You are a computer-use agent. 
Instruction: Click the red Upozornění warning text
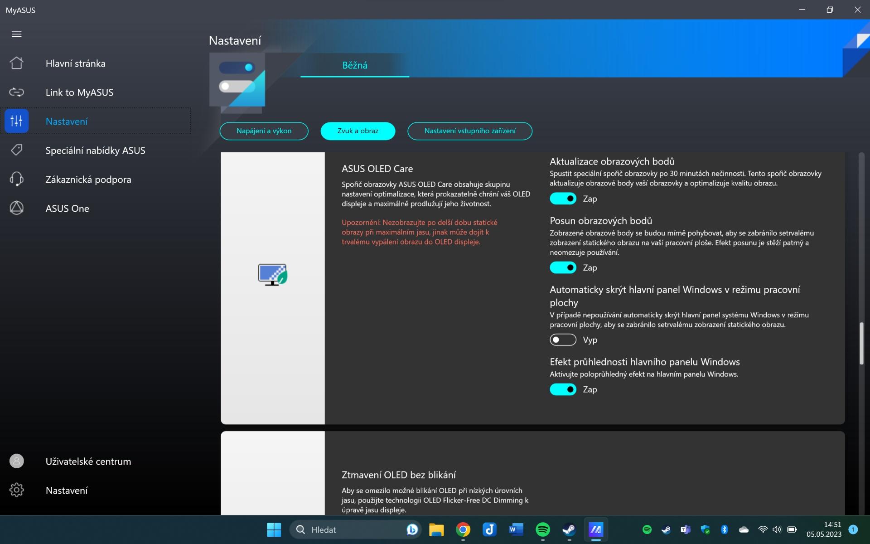click(x=419, y=232)
